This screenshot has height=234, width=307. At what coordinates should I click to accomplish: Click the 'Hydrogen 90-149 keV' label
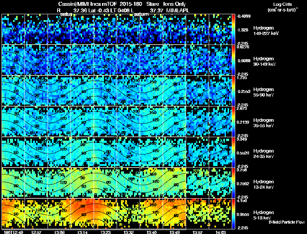264,61
